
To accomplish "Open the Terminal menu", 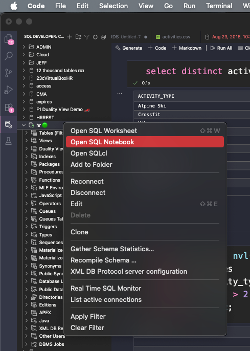I will point(219,6).
